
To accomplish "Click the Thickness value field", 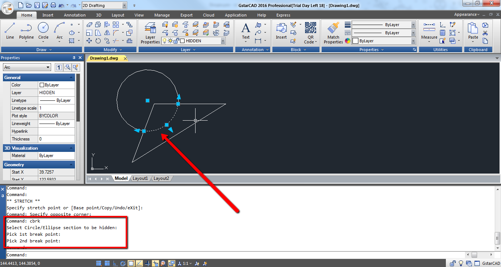I will (x=57, y=139).
